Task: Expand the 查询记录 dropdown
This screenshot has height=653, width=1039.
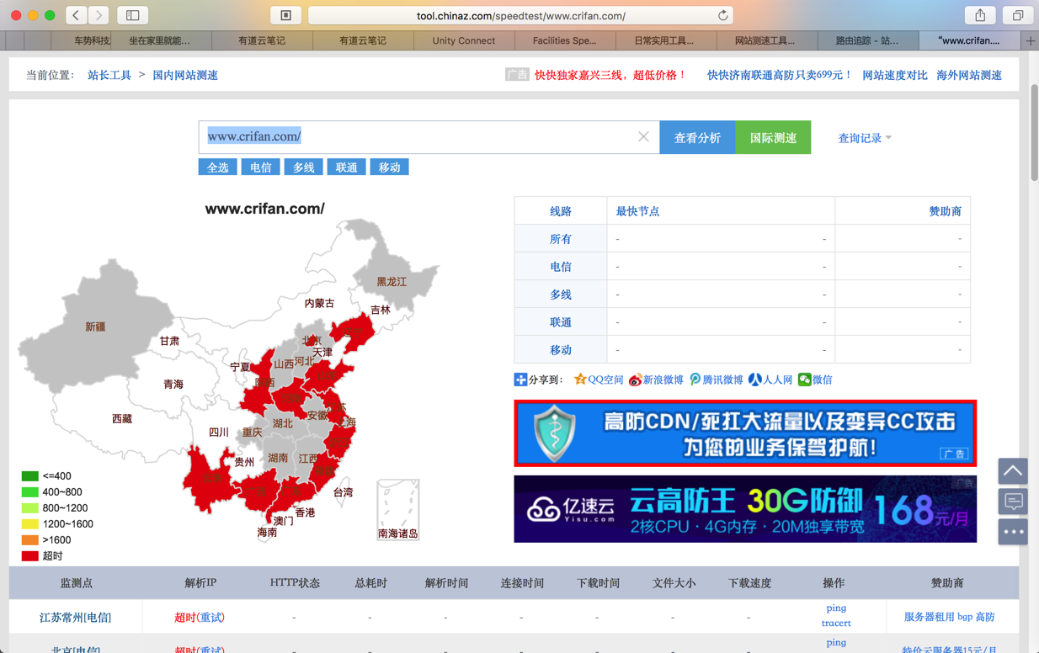Action: tap(865, 138)
